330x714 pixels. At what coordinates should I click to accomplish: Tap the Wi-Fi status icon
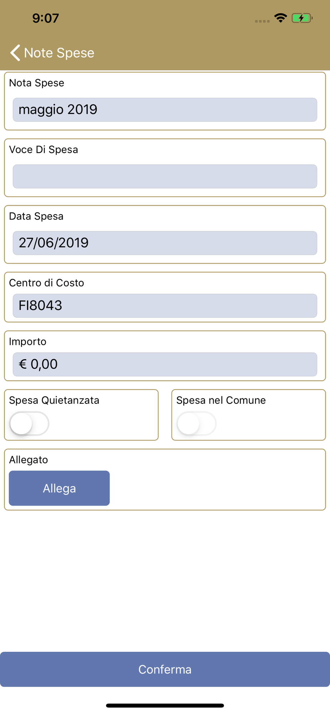coord(281,18)
